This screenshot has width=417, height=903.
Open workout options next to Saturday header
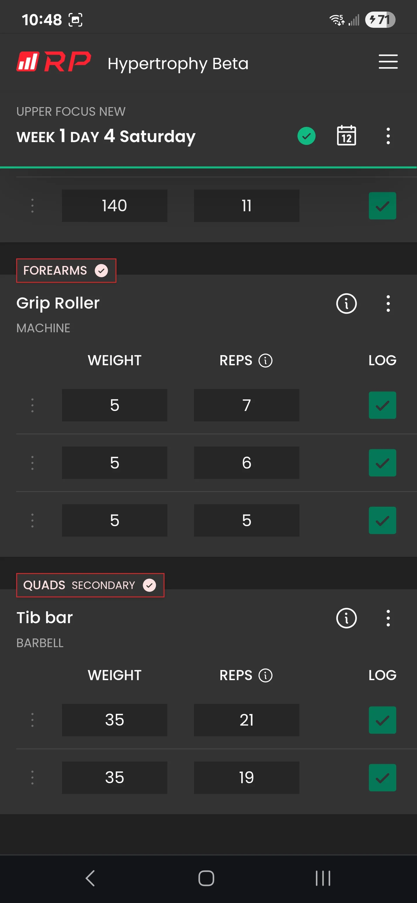388,136
